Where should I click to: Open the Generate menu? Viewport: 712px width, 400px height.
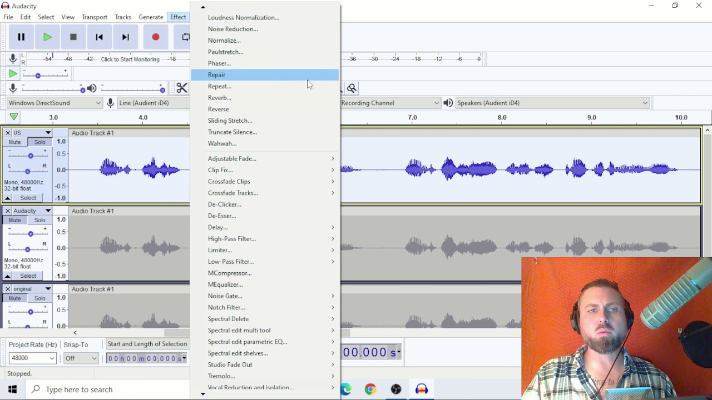(x=151, y=17)
